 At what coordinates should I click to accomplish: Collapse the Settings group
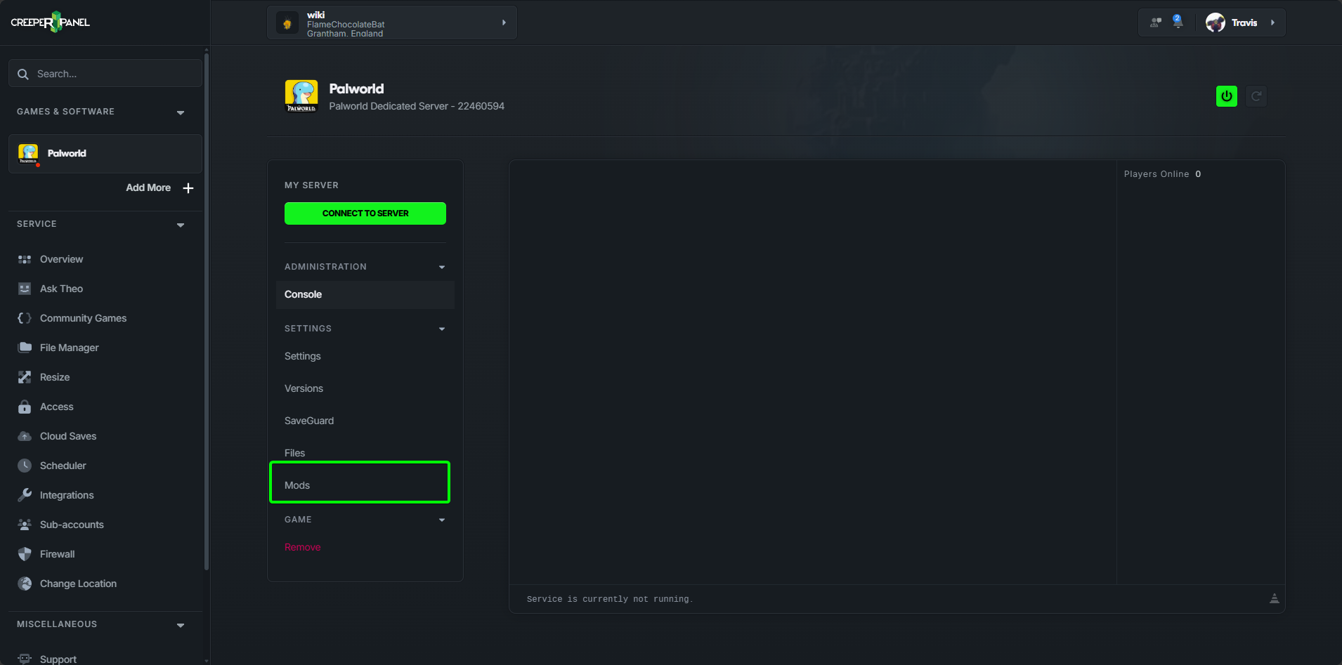tap(442, 329)
